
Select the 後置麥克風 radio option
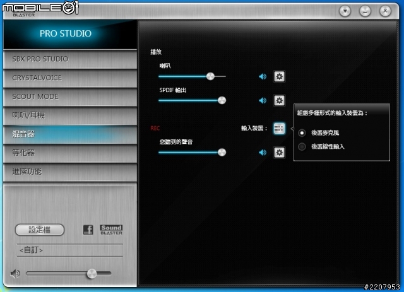(x=302, y=133)
